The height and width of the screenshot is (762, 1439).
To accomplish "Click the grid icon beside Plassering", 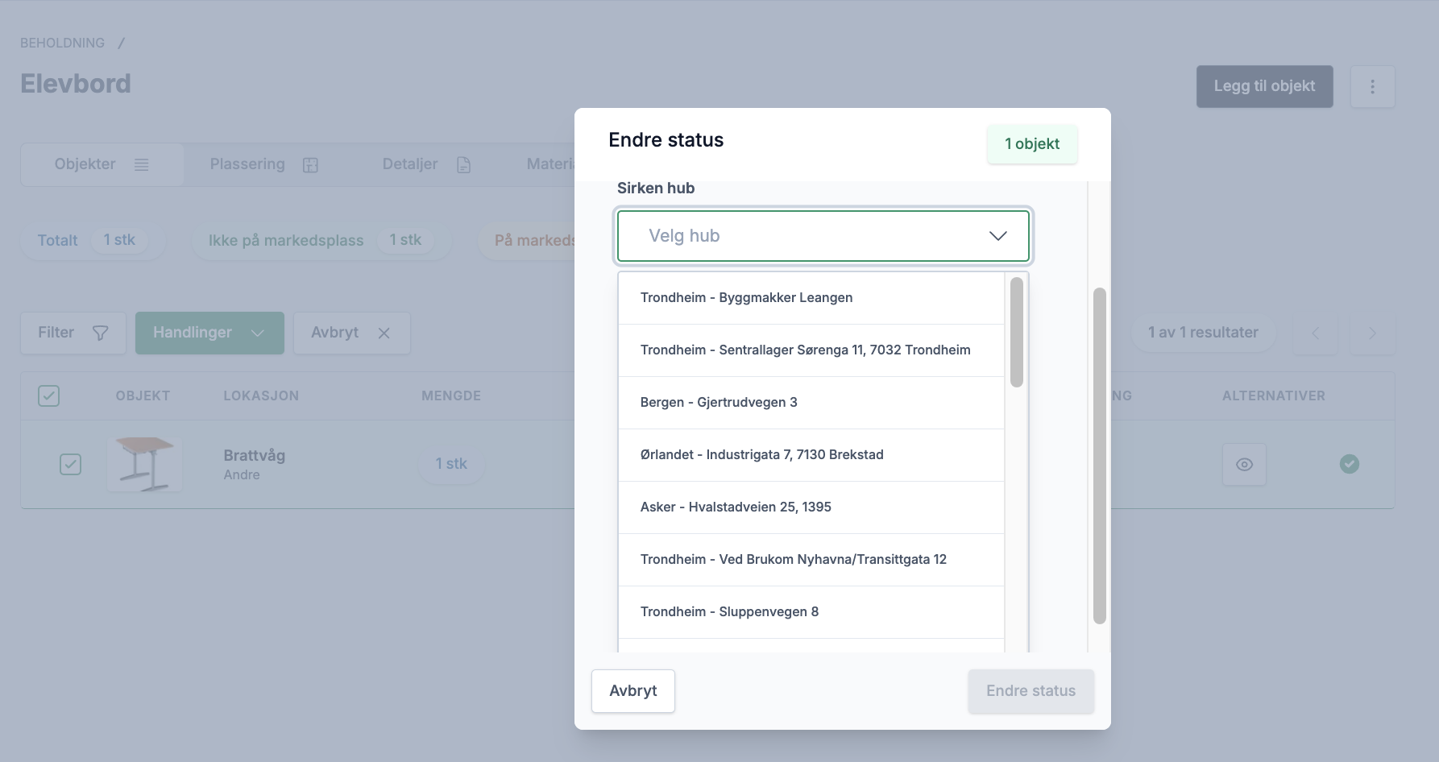I will click(310, 164).
